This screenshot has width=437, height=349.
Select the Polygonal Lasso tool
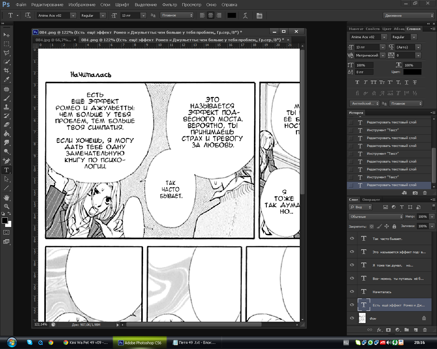[6, 53]
